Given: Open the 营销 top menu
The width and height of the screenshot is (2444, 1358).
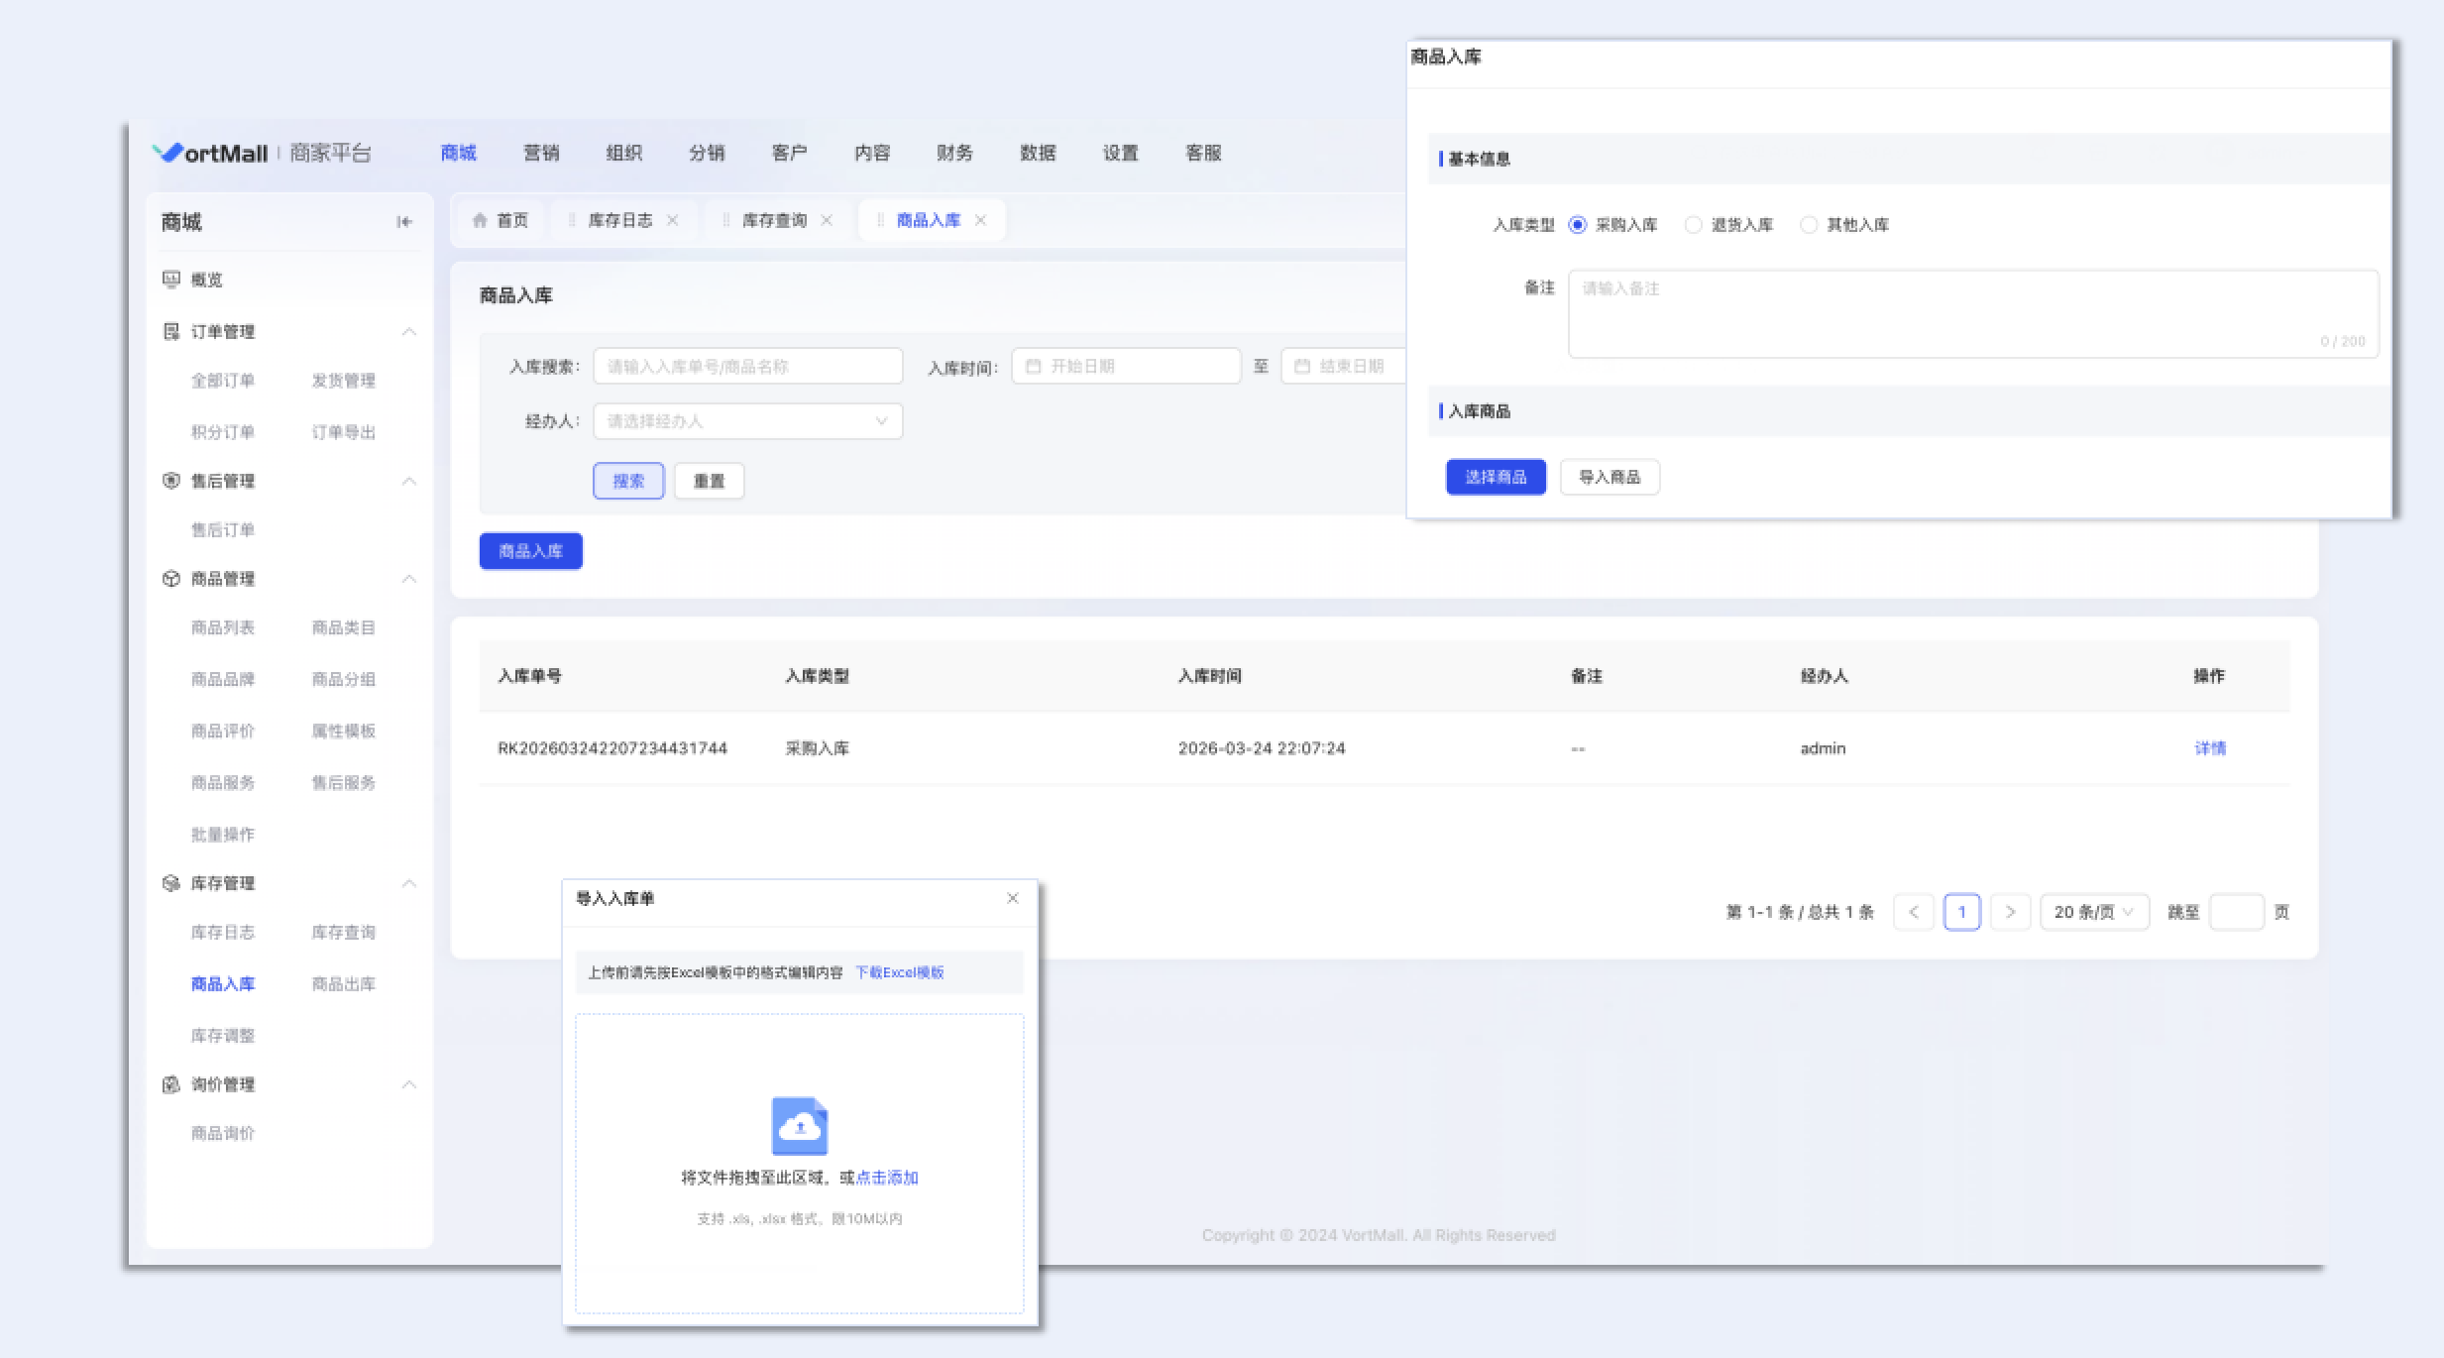Looking at the screenshot, I should (541, 153).
